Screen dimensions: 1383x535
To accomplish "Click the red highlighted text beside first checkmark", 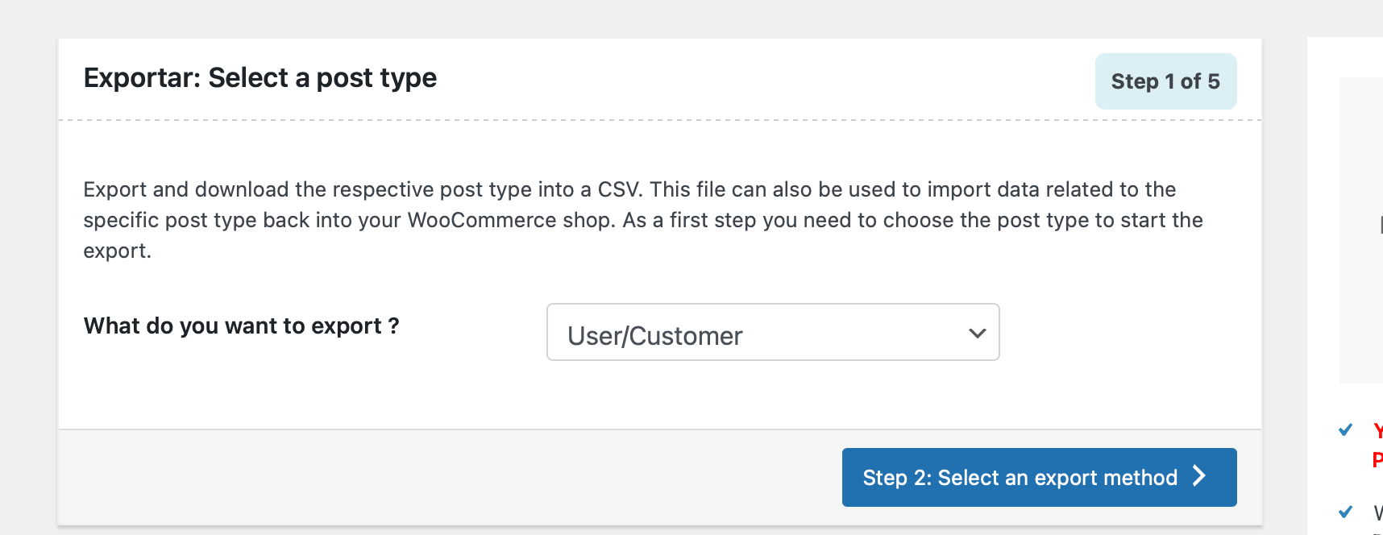I will 1378,445.
